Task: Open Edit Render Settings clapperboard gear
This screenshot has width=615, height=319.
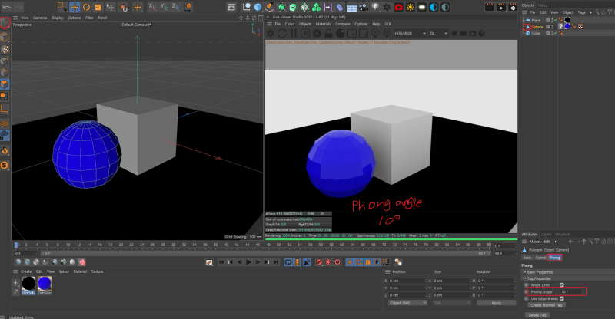Action: click(x=513, y=7)
